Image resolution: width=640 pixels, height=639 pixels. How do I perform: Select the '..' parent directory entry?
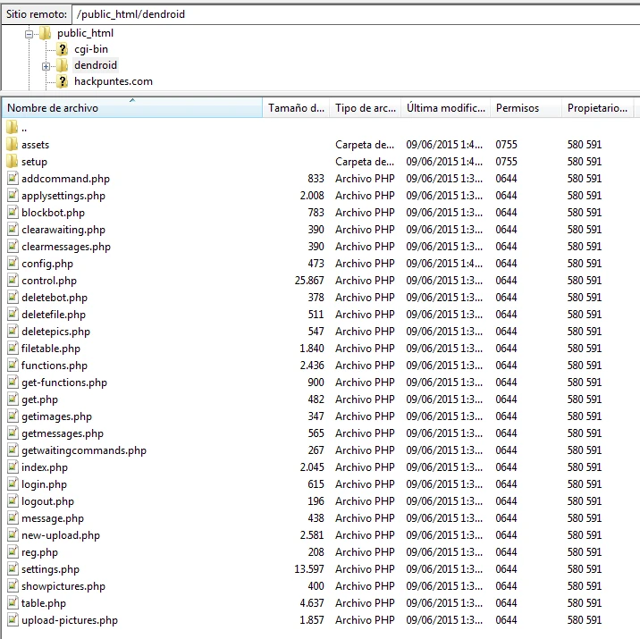coord(24,128)
